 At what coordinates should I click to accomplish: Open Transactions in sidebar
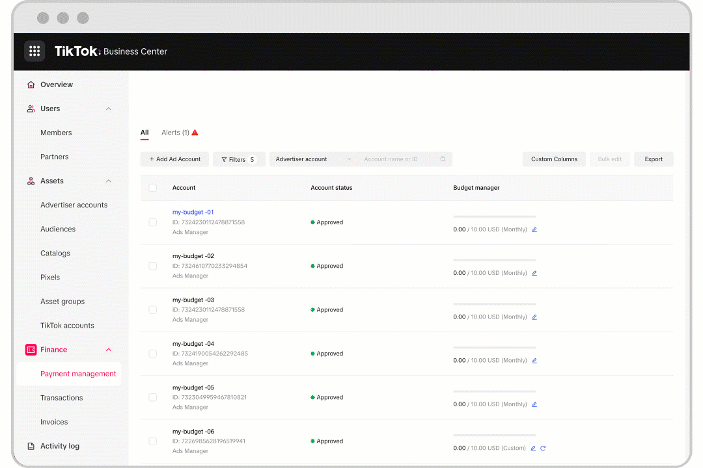coord(61,398)
